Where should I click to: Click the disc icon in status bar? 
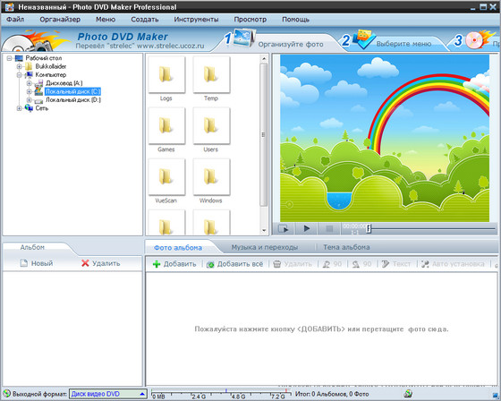408,394
